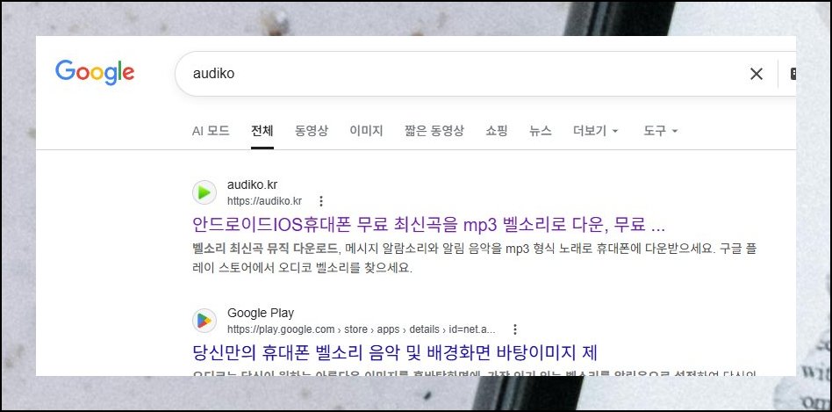Click the audiko.kr site name
Viewport: 832px width, 412px height.
[252, 184]
